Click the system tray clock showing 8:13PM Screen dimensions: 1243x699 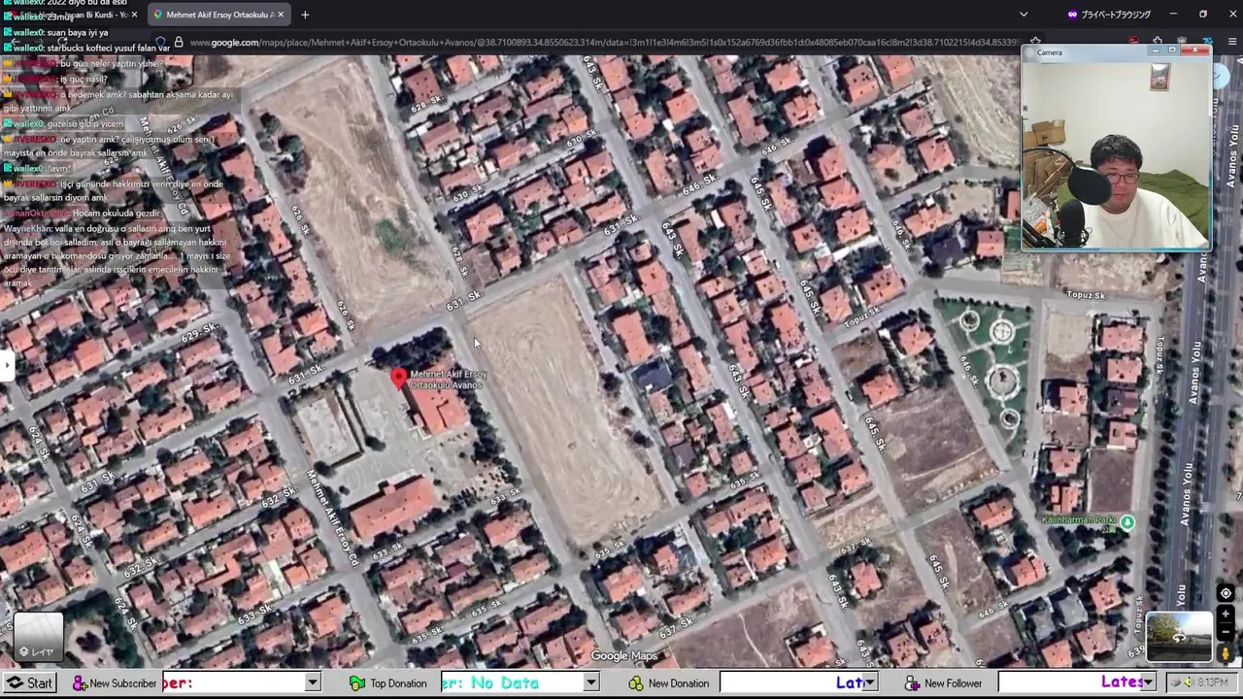(1212, 683)
